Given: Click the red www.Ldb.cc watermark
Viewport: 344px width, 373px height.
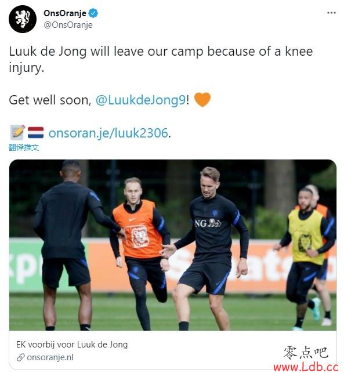Looking at the screenshot, I should coord(306,367).
